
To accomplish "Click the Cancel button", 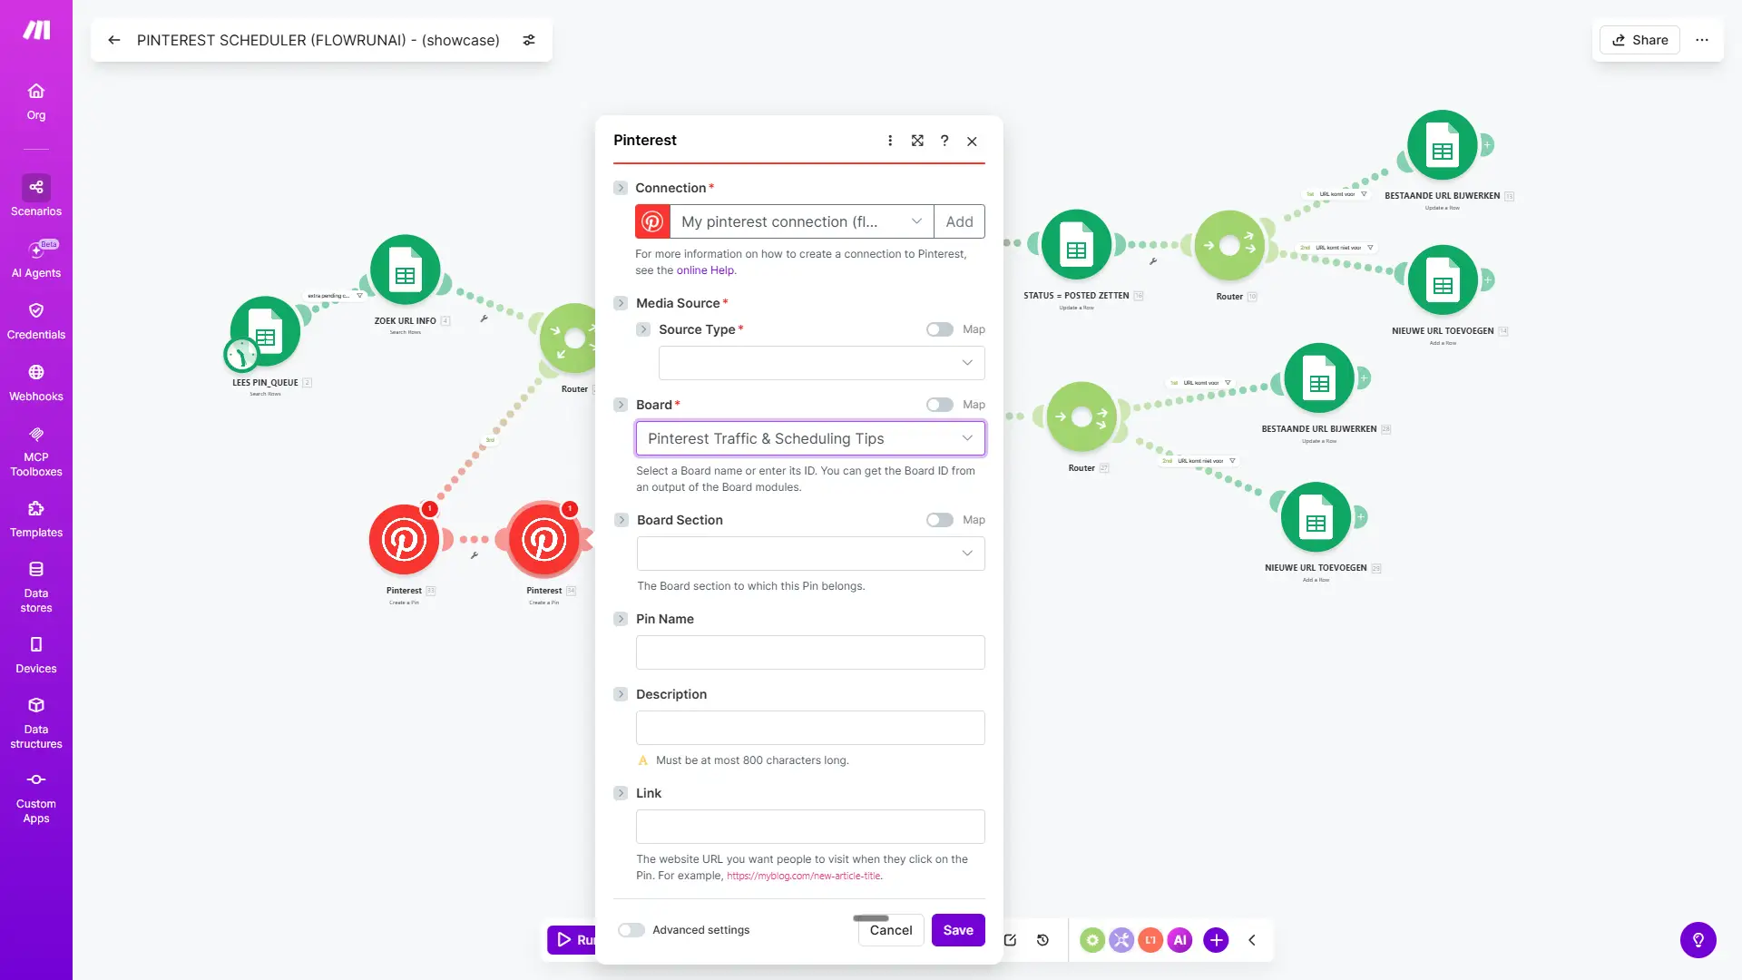I will pyautogui.click(x=891, y=930).
